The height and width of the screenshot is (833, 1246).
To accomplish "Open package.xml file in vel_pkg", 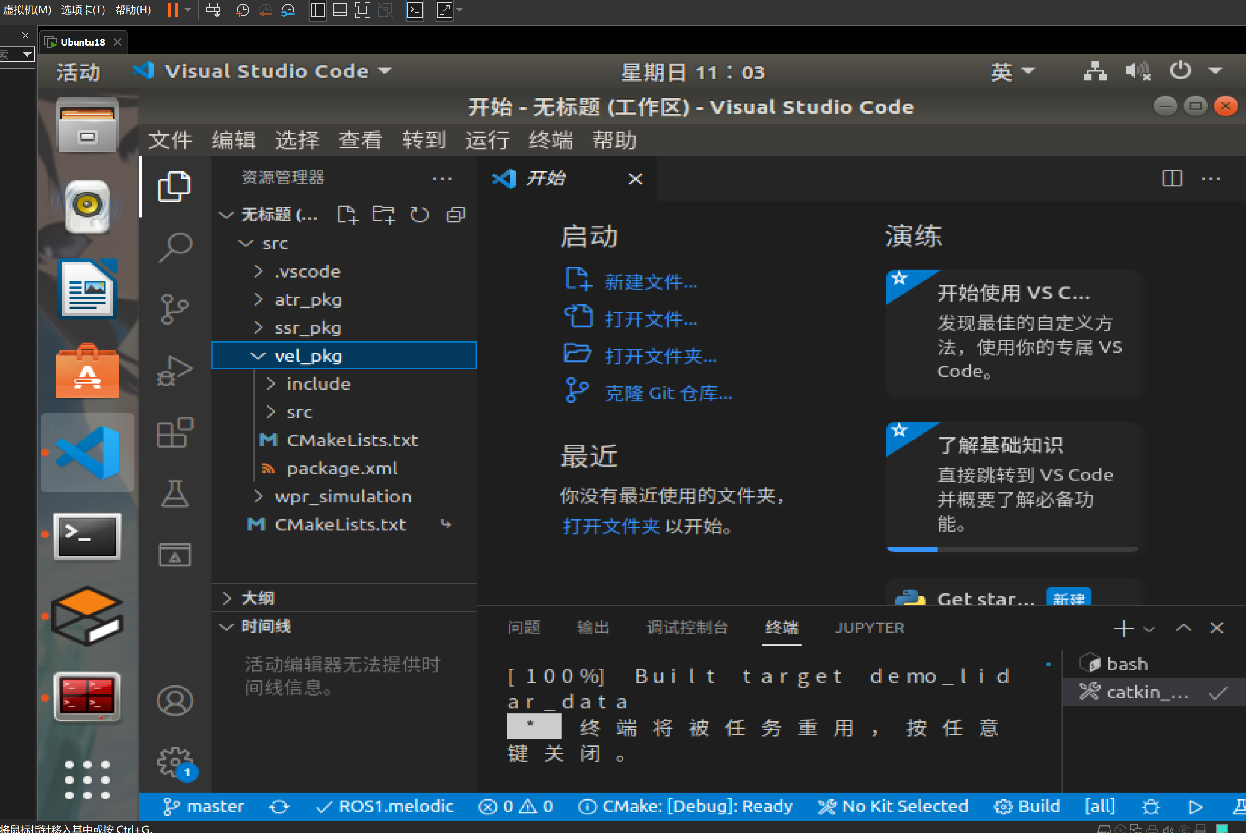I will click(x=344, y=468).
